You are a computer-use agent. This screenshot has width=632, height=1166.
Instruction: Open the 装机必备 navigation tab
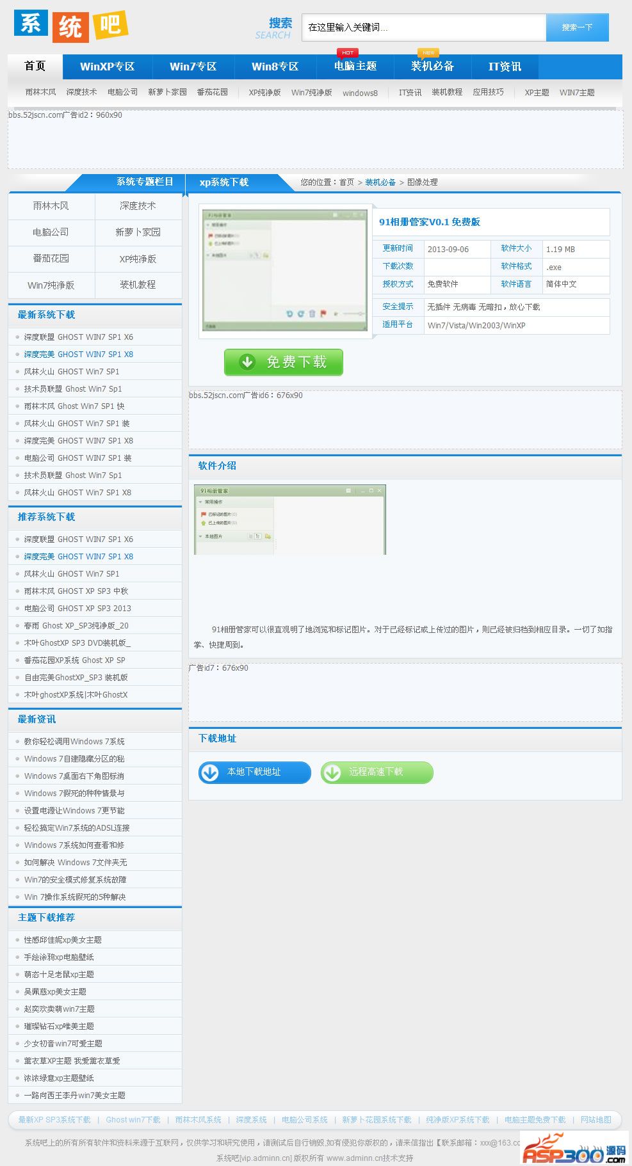pos(432,67)
